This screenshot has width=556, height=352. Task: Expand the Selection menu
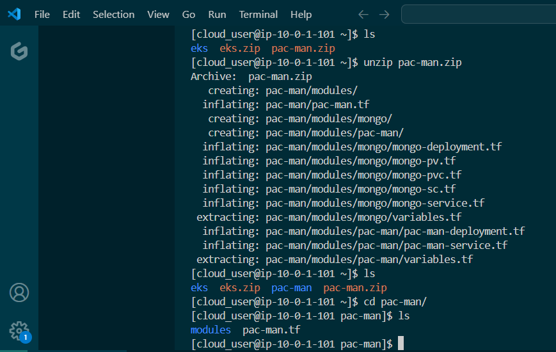(x=113, y=14)
